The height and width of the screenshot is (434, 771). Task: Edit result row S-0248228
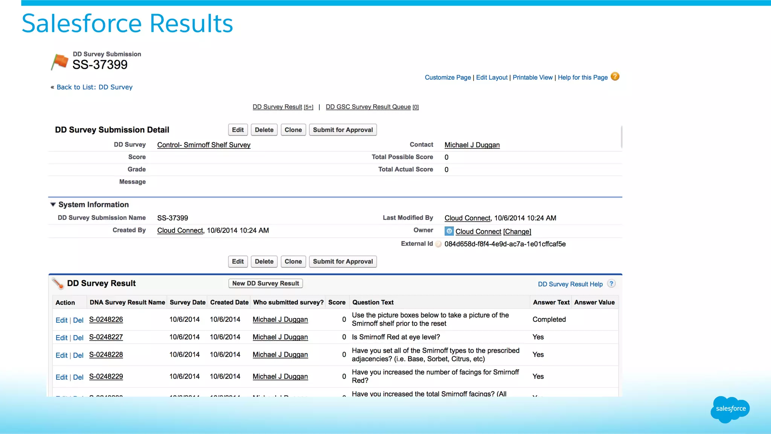61,355
